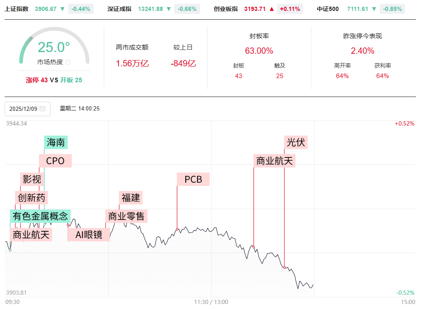
Task: Click the 有色金属概念 sector label
Action: [x=40, y=217]
